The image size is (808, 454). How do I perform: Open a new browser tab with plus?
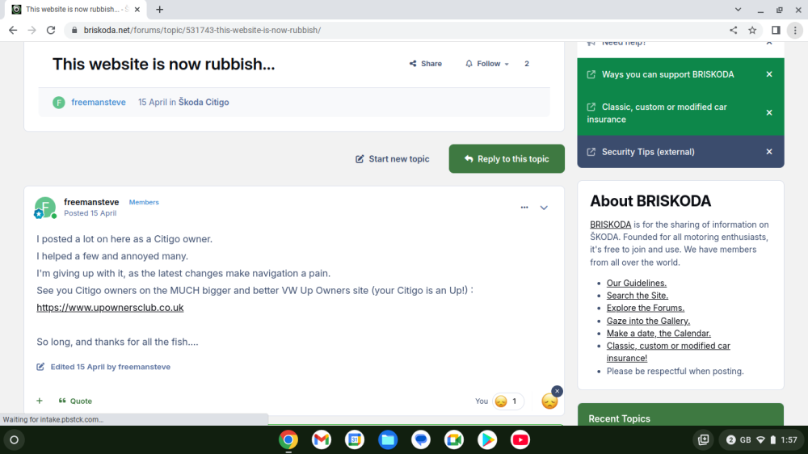pyautogui.click(x=160, y=9)
